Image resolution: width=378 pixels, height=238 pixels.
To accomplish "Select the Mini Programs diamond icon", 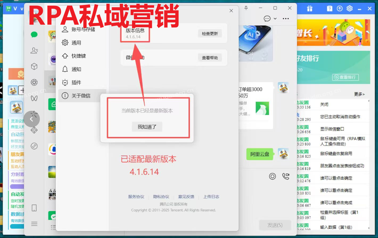I will (x=34, y=130).
